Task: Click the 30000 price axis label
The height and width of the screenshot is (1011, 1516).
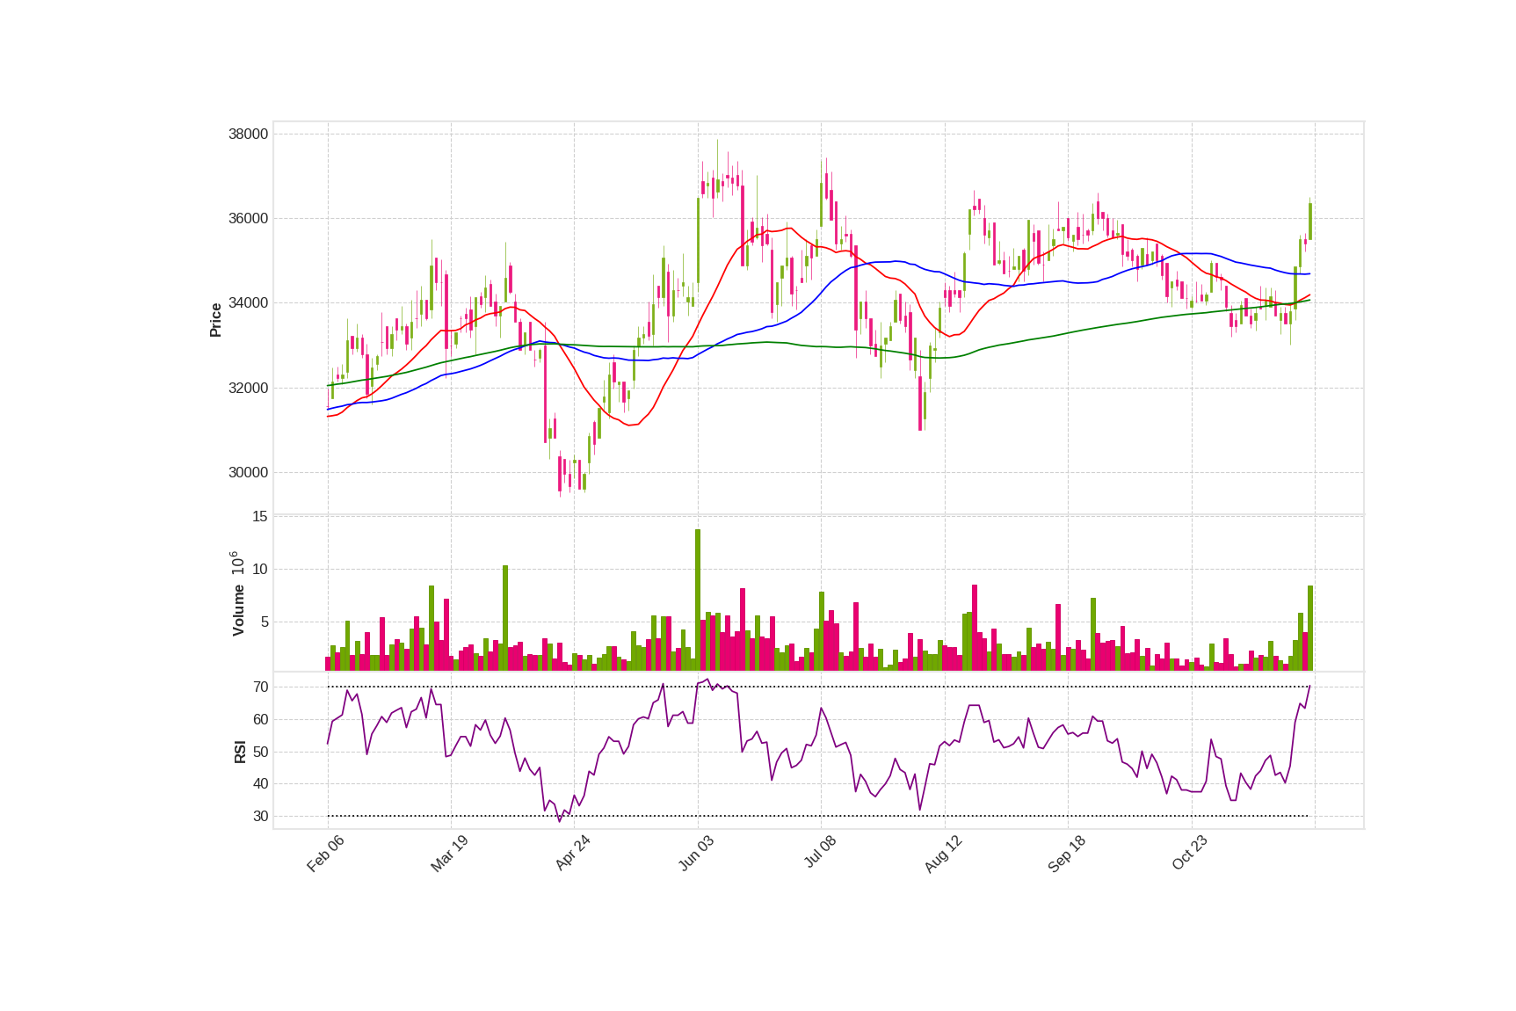Action: click(x=248, y=473)
